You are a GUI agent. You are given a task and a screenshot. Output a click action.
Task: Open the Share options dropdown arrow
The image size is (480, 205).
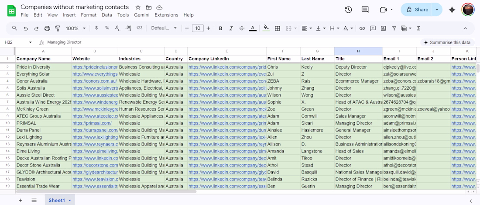(x=437, y=10)
